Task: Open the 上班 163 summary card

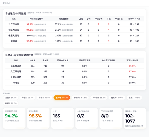Action: (x=63, y=118)
